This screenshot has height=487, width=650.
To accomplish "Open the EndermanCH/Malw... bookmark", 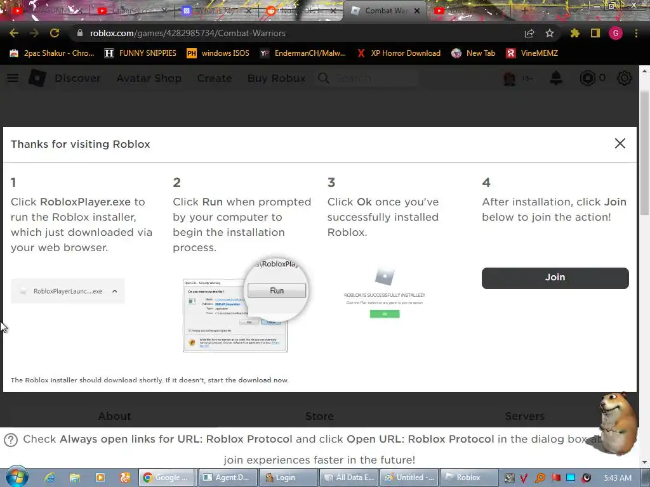I will point(303,53).
